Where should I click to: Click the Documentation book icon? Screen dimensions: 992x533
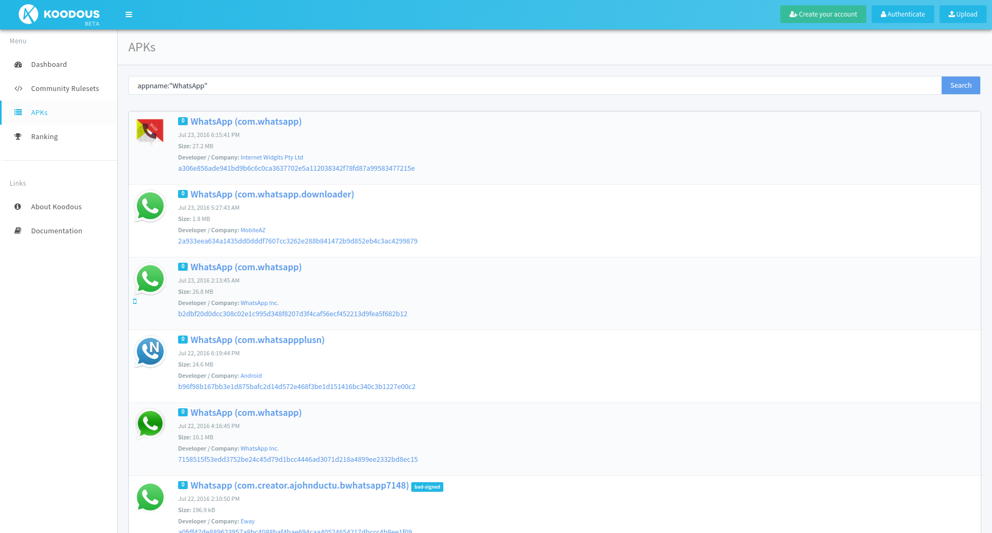coord(18,231)
